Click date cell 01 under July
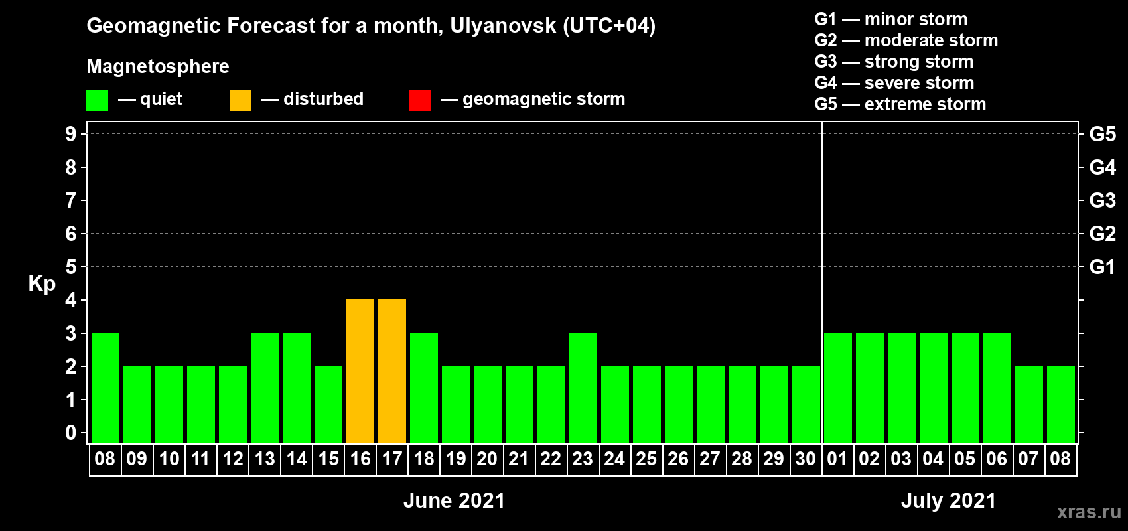Image resolution: width=1128 pixels, height=531 pixels. coord(837,459)
